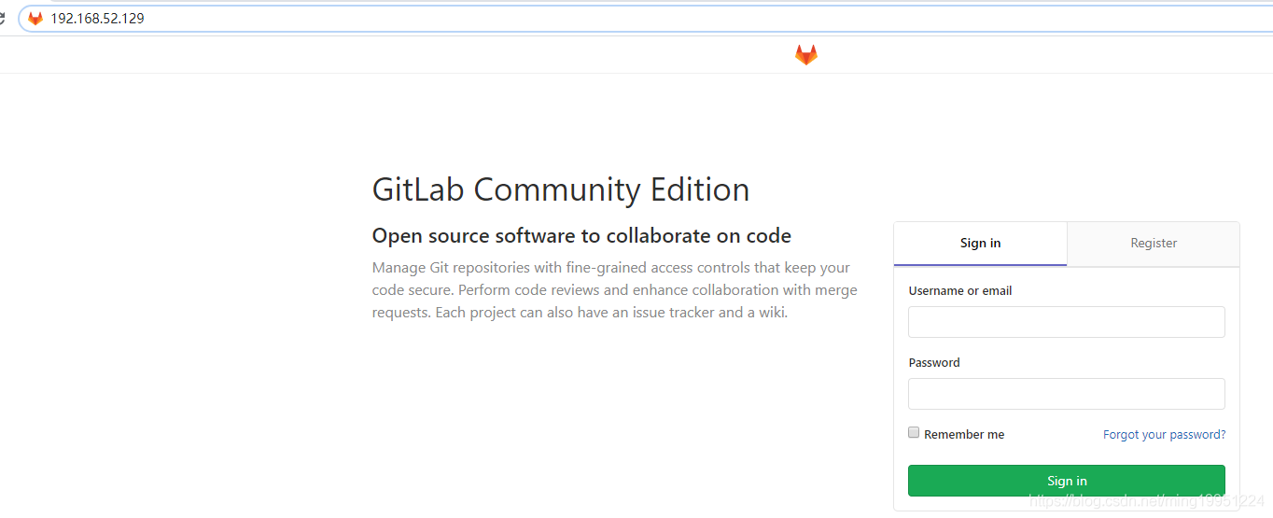Focus the Password input field
The width and height of the screenshot is (1273, 518).
pyautogui.click(x=1066, y=394)
